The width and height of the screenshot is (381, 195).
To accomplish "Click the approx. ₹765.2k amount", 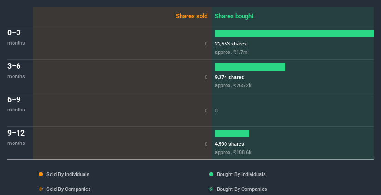I will coord(233,86).
